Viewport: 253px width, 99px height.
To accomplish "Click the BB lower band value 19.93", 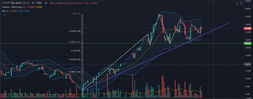I will click(27, 11).
